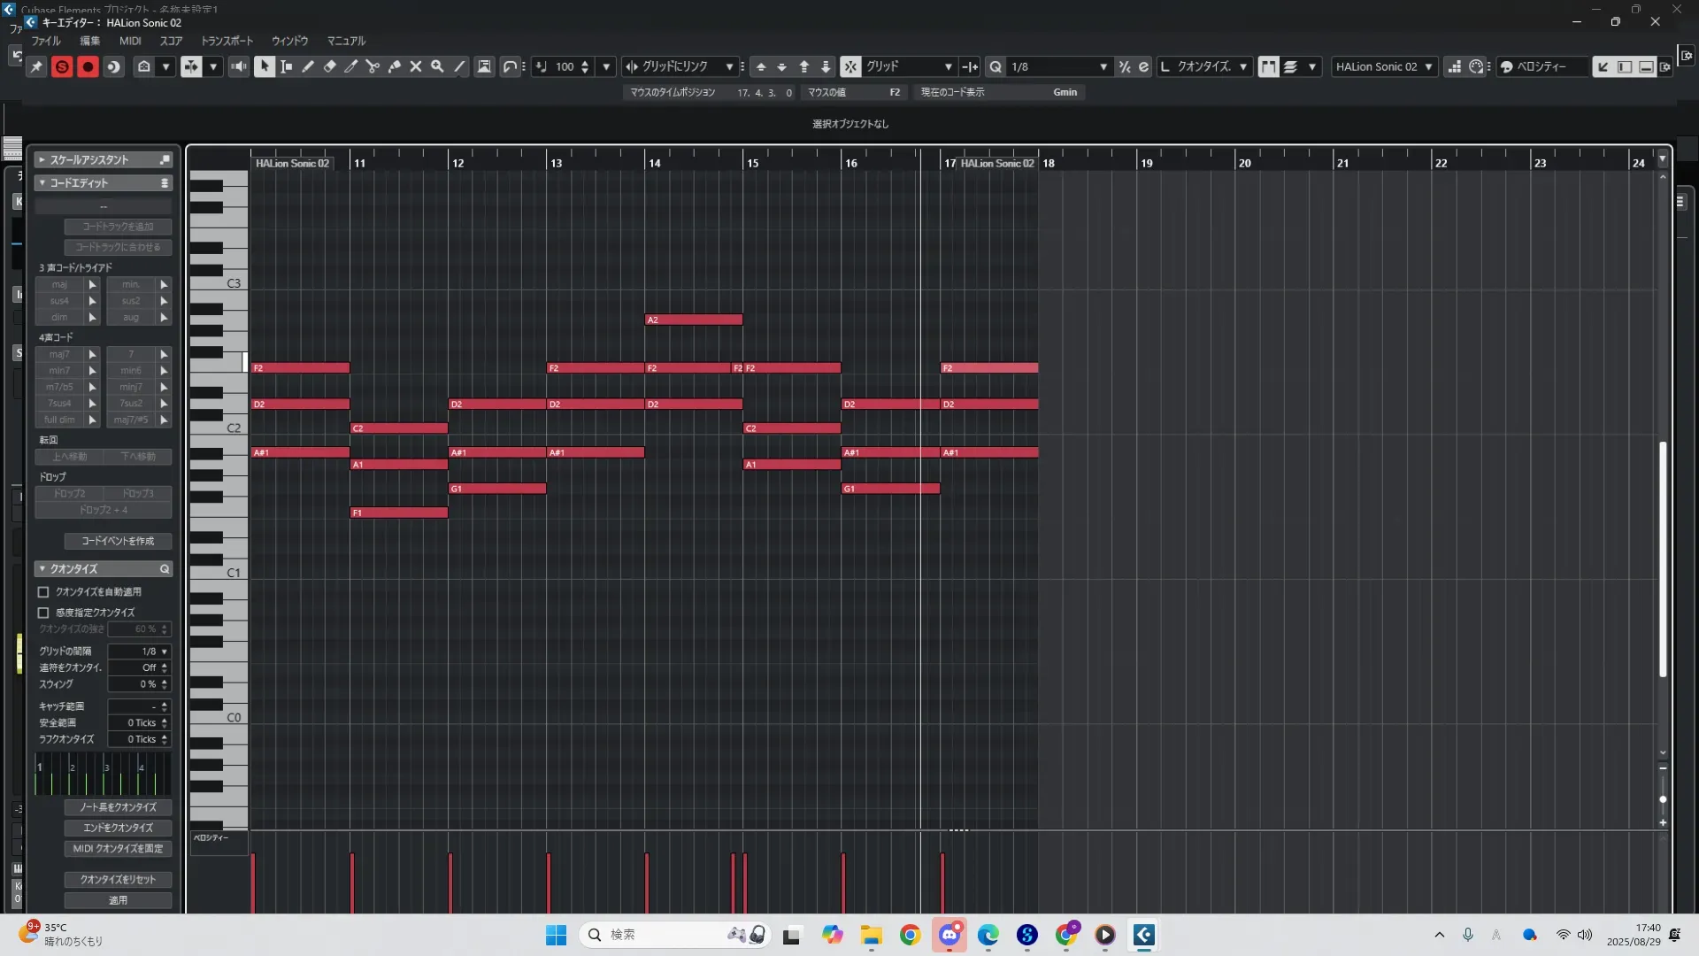Select the Zoom magnifier tool

[x=437, y=66]
